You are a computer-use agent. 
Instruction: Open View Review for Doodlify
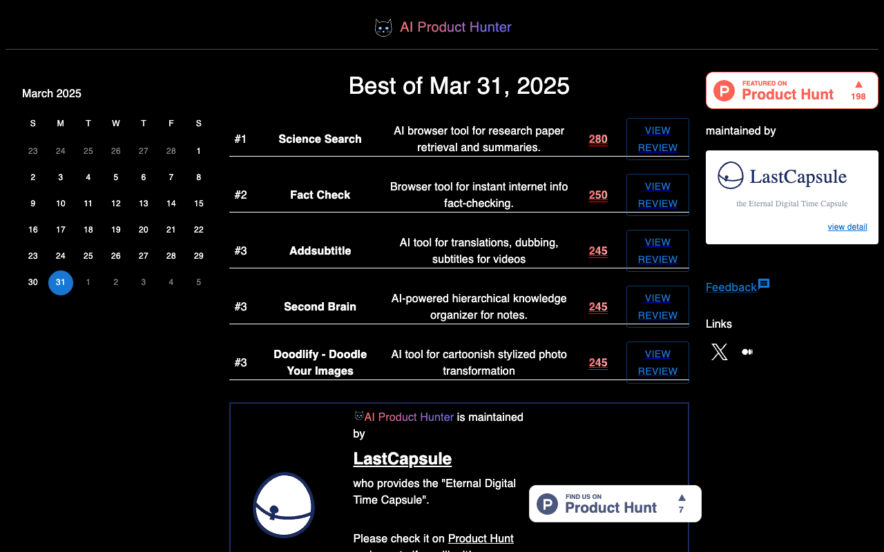(x=657, y=362)
